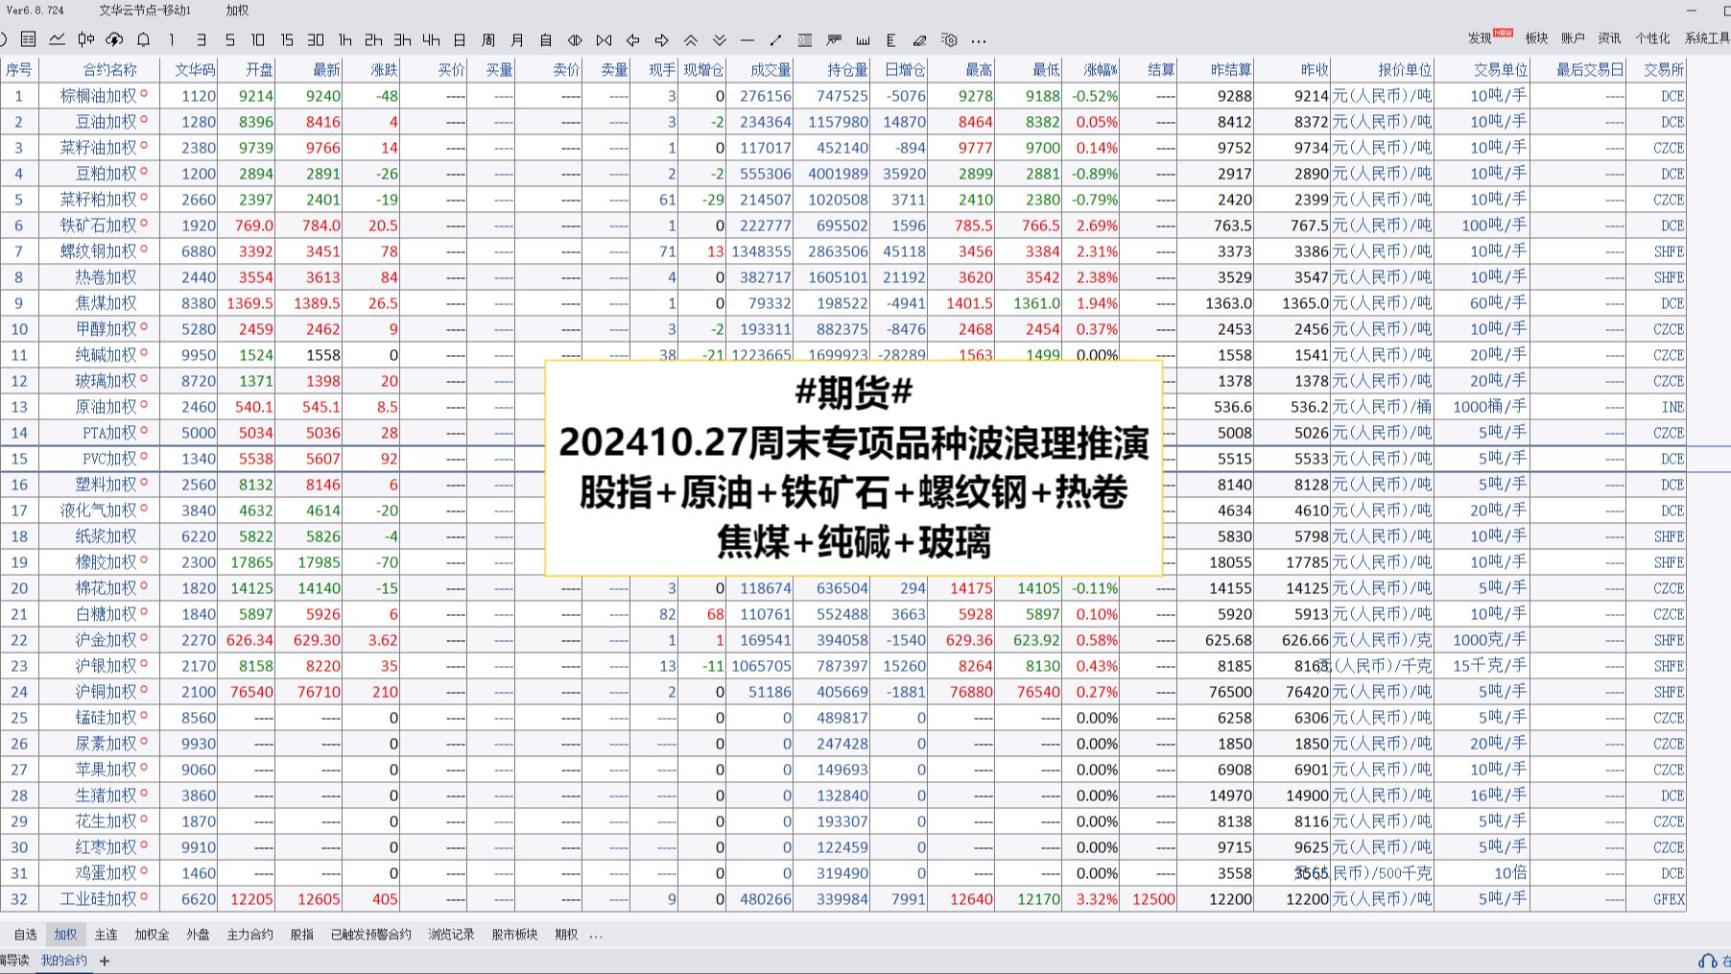Select the 5-minute period button
The image size is (1731, 974).
[229, 39]
